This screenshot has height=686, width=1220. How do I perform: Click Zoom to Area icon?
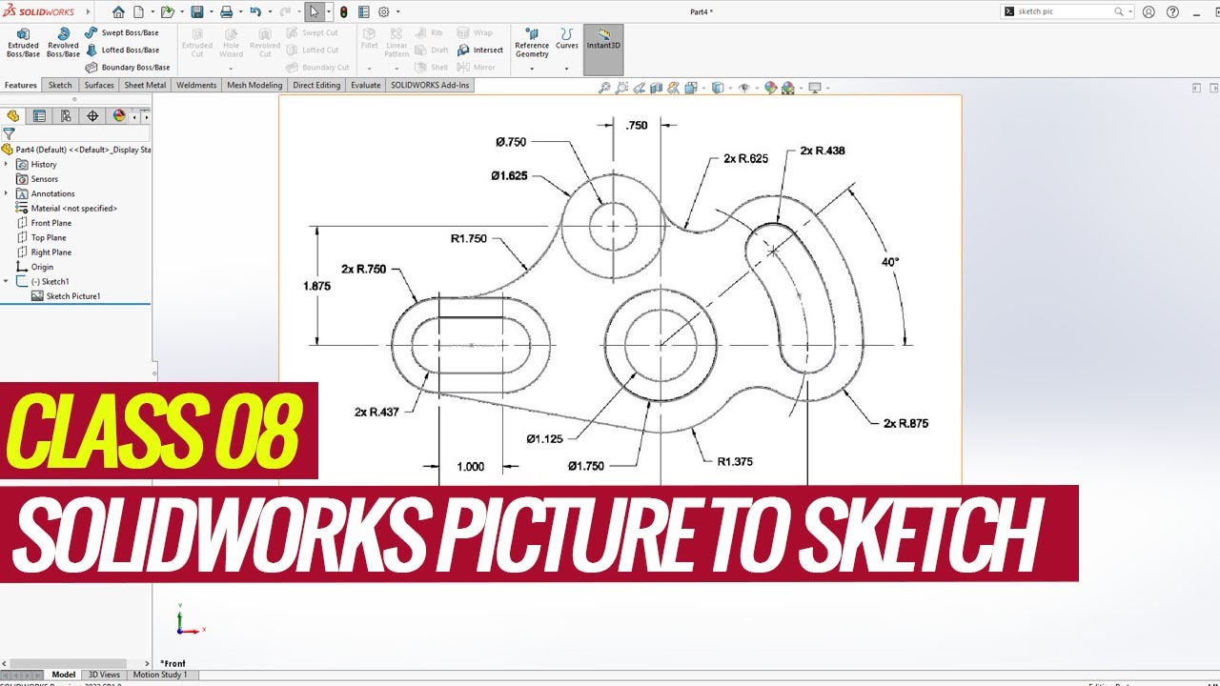click(x=621, y=88)
